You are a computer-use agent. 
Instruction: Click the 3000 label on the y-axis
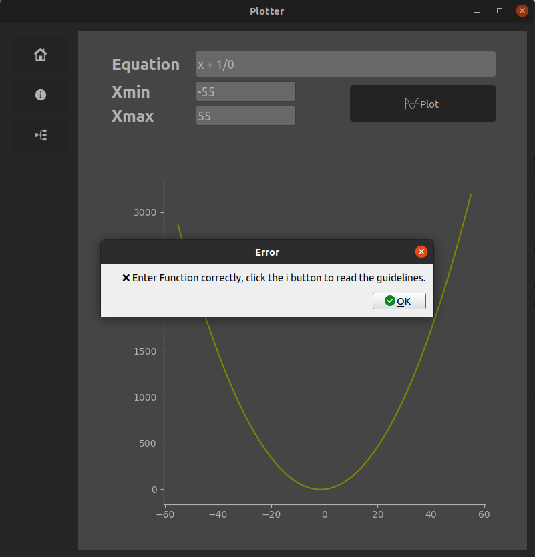pyautogui.click(x=144, y=212)
